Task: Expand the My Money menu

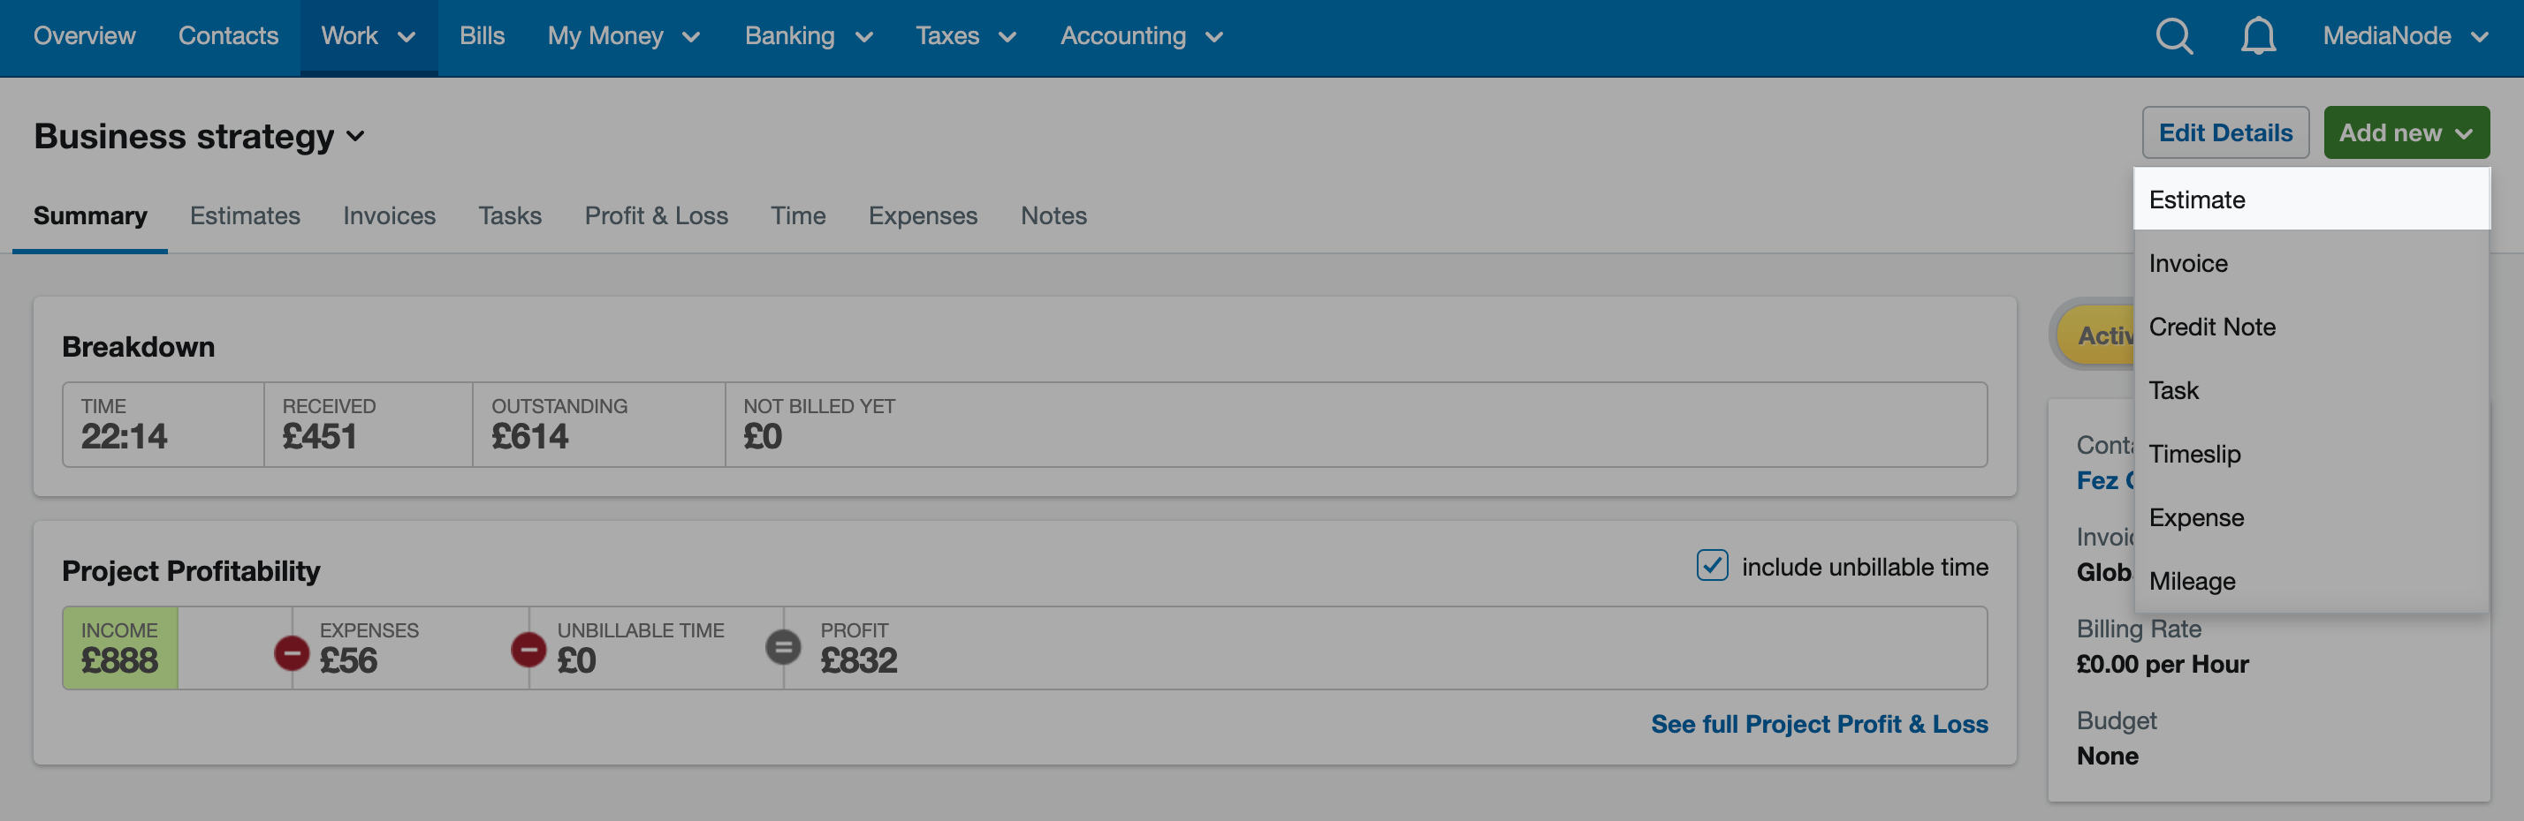Action: [x=623, y=36]
